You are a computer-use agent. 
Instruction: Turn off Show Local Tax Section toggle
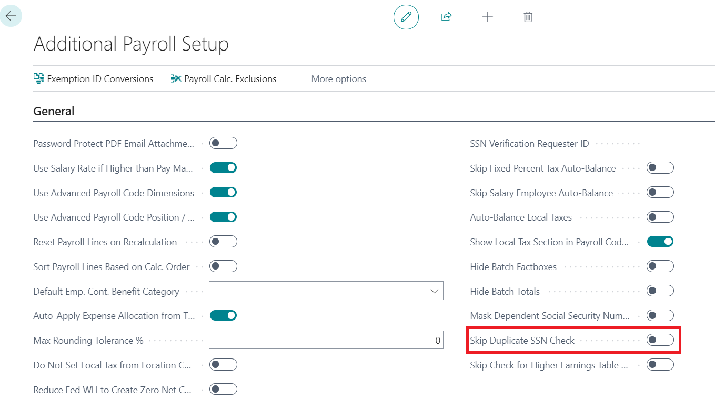660,242
